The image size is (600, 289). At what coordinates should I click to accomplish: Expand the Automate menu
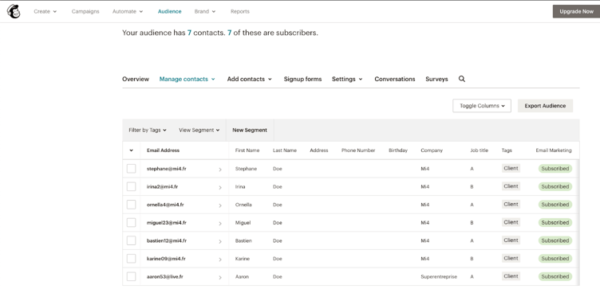coord(128,11)
